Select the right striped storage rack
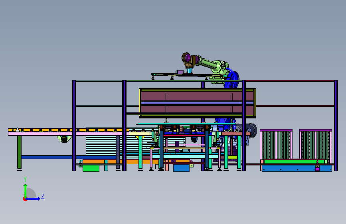The height and width of the screenshot is (224, 346). point(316,144)
